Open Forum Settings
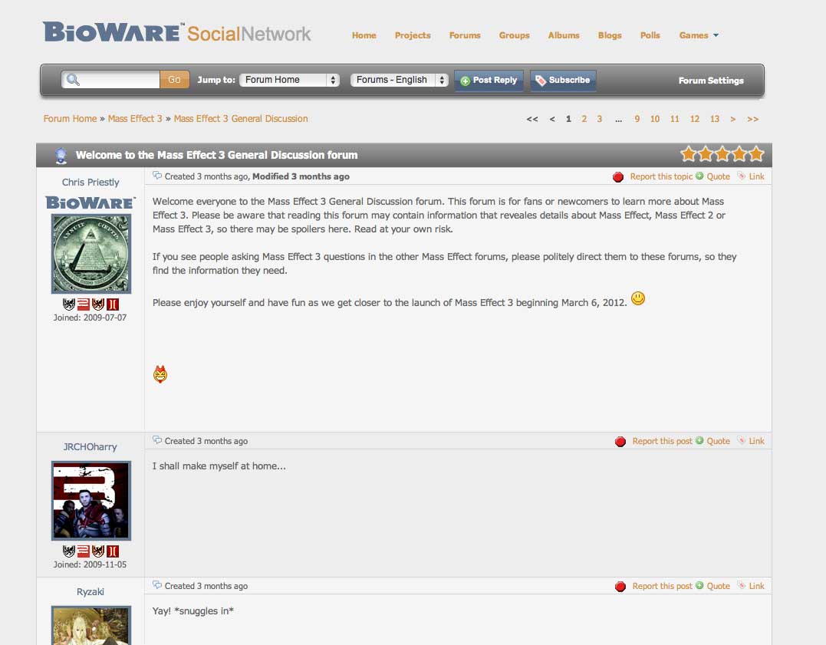 [711, 81]
